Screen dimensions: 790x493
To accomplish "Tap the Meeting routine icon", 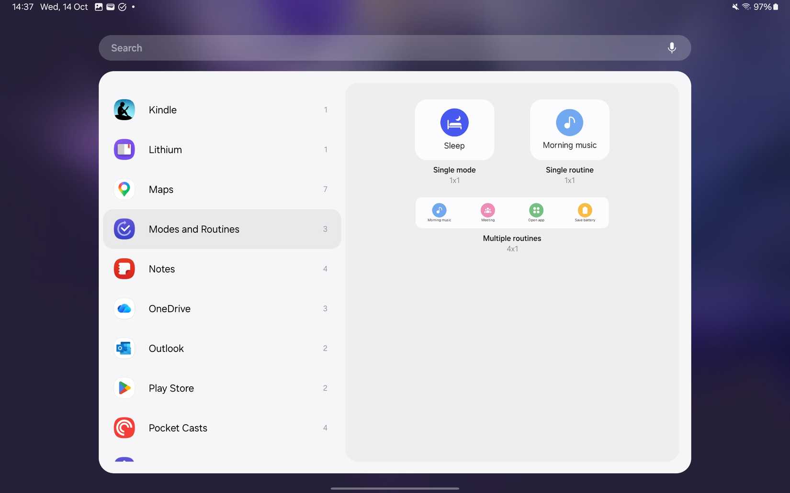I will coord(487,210).
